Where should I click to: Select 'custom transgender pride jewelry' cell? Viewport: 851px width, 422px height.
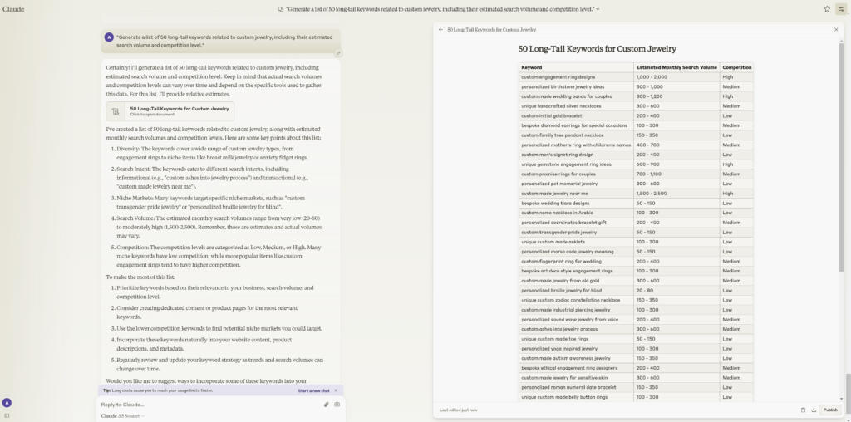(x=576, y=232)
